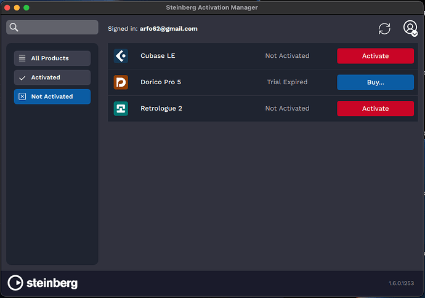This screenshot has height=298, width=425.
Task: Click the Cubase LE product name
Action: coord(158,56)
